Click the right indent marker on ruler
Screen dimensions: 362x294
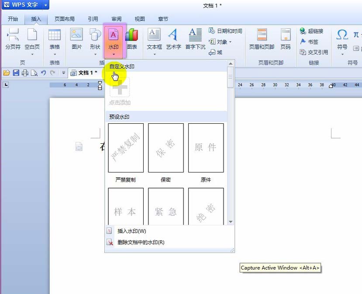[x=331, y=86]
